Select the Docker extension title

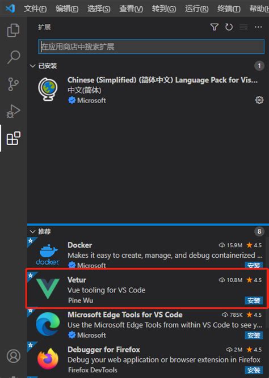79,245
